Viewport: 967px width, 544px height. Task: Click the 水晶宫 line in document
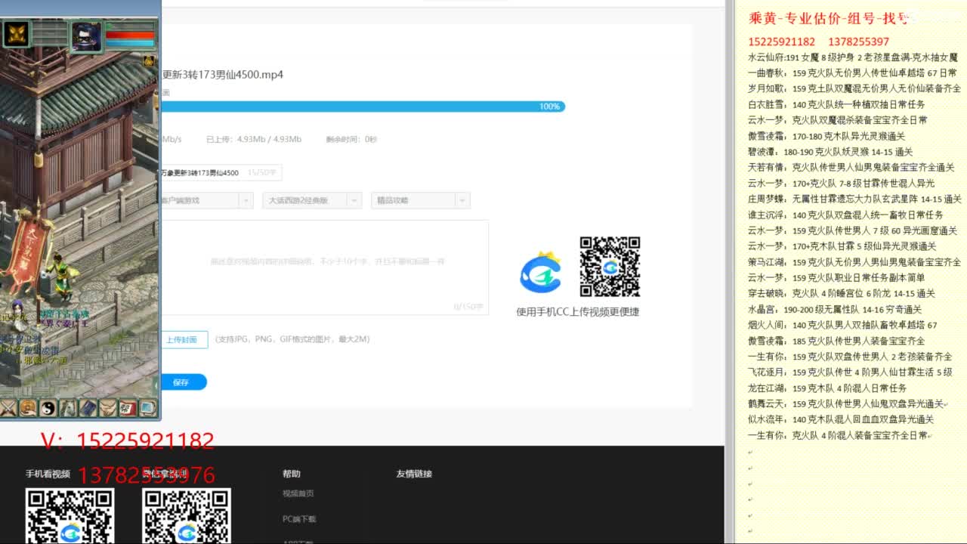[x=835, y=309]
